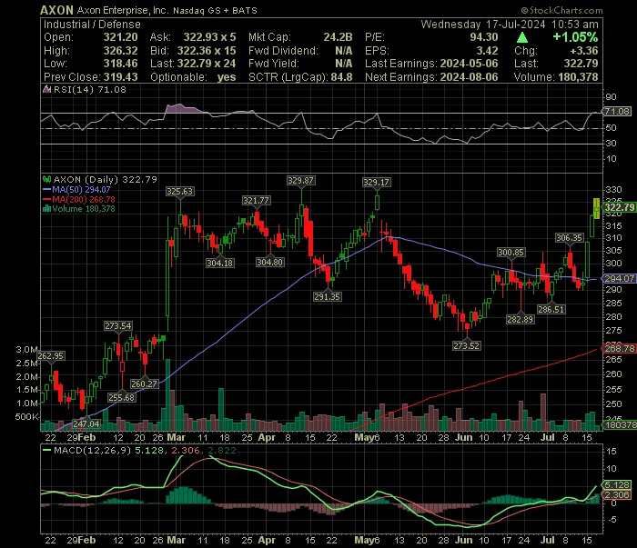The image size is (637, 548).
Task: Click the Volume legend bar icon
Action: point(46,209)
